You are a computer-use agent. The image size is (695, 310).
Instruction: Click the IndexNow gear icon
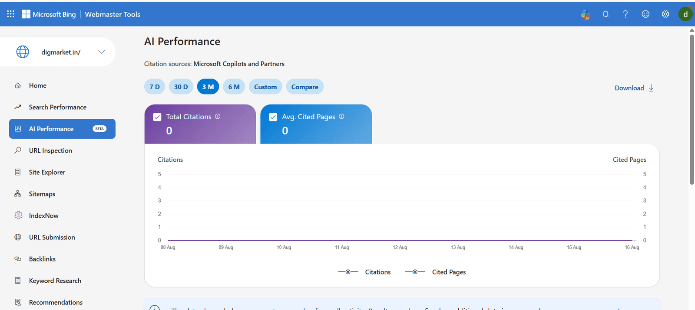[x=18, y=215]
